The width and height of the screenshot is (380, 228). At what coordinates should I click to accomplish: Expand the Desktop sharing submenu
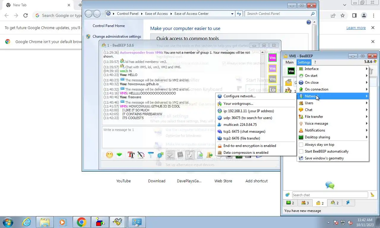coord(333,137)
